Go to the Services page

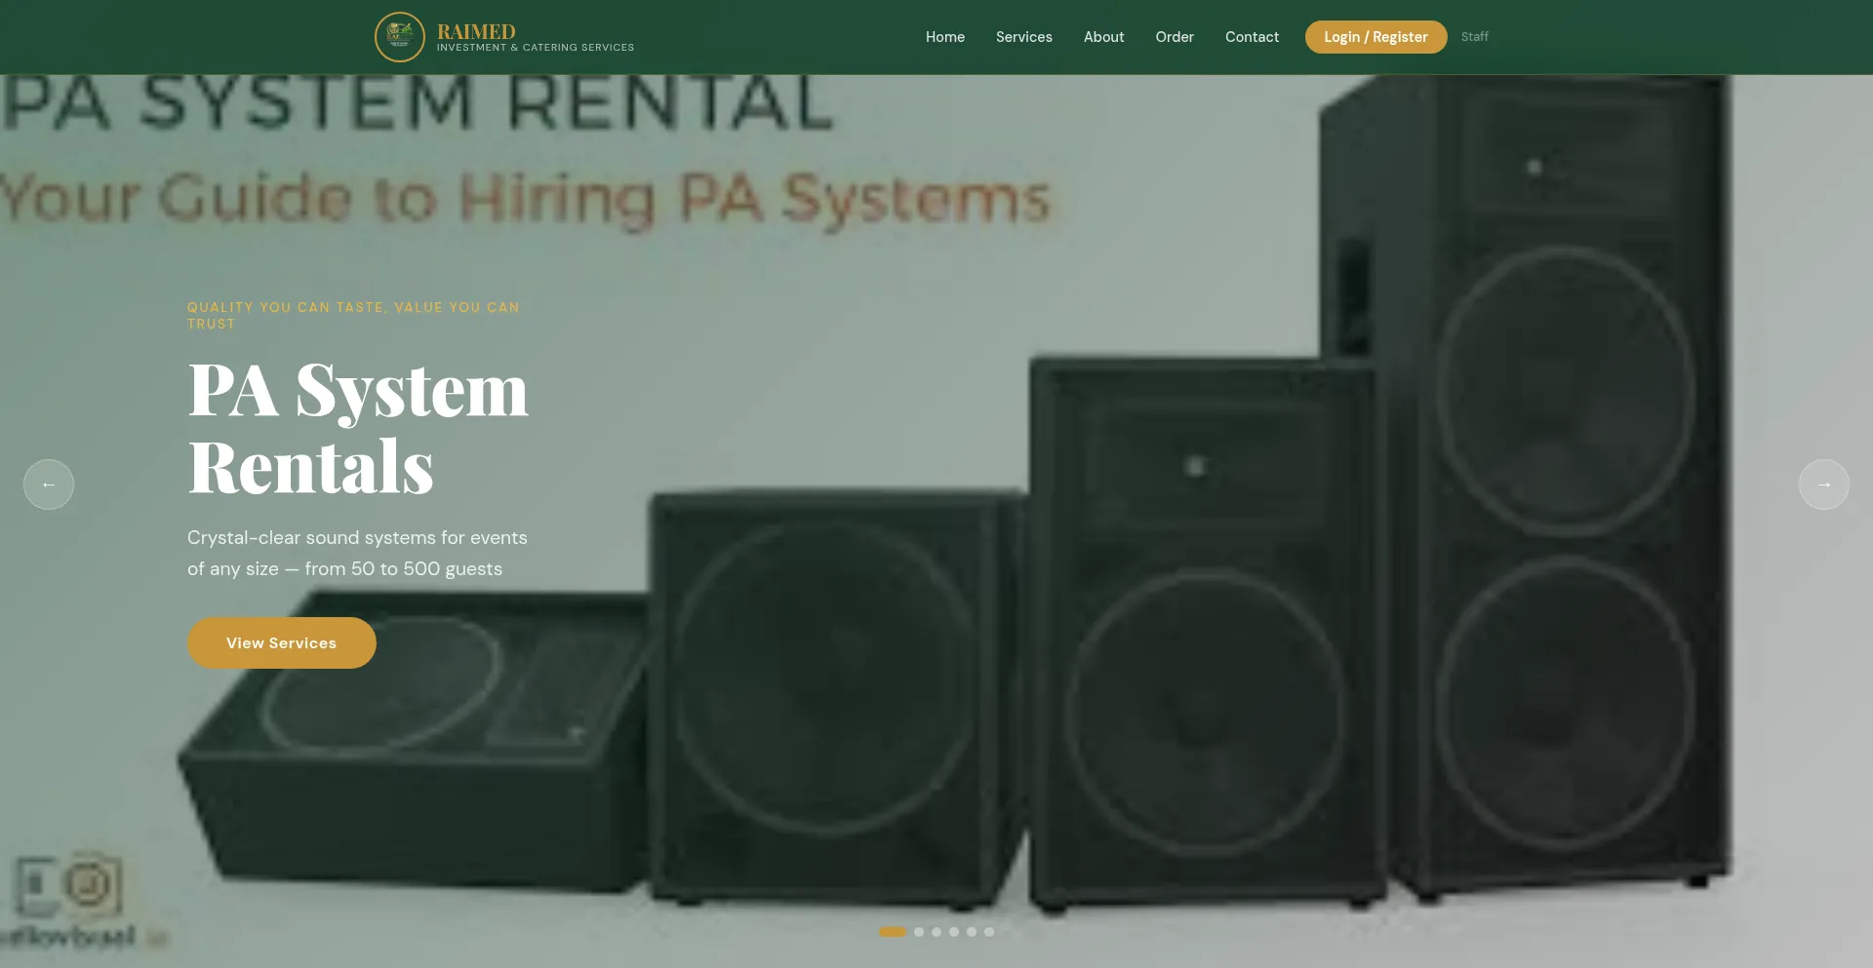point(1024,37)
